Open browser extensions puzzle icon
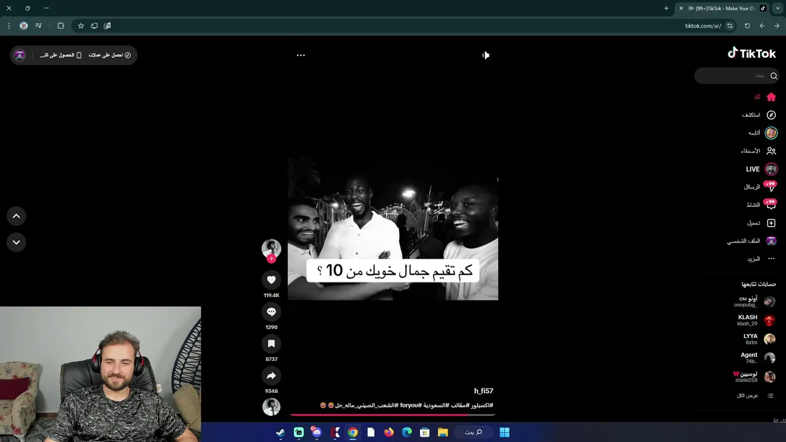Viewport: 786px width, 442px height. coord(60,26)
